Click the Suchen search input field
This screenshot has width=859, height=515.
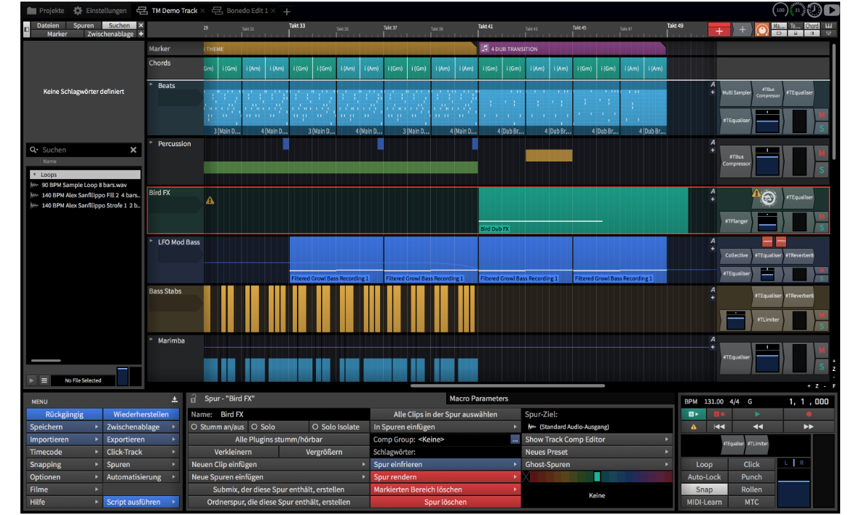(83, 149)
